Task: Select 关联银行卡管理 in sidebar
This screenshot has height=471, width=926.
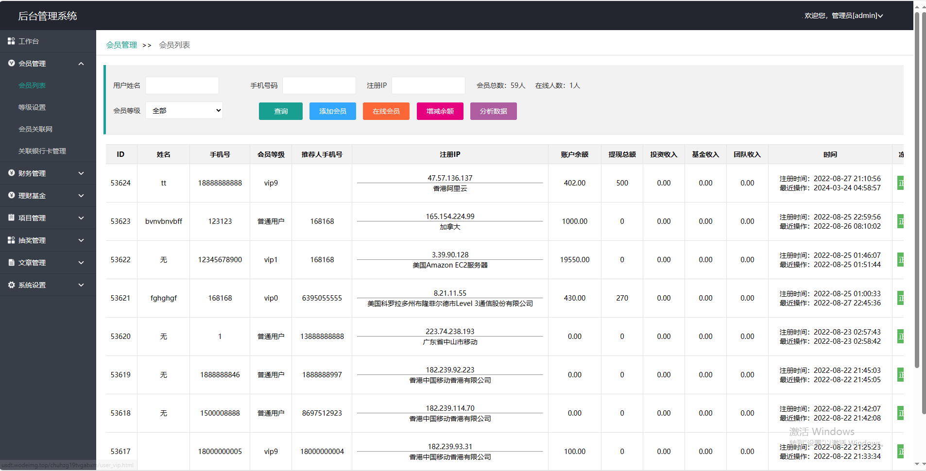Action: click(42, 151)
